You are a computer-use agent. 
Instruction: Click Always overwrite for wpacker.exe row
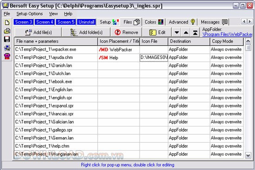click(x=226, y=50)
